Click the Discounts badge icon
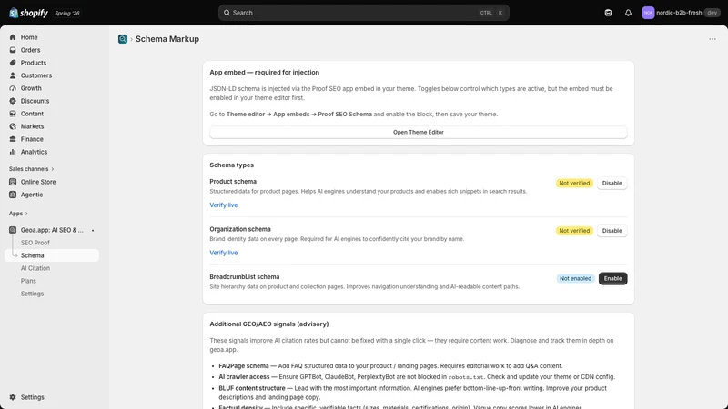This screenshot has width=728, height=409. pos(13,101)
